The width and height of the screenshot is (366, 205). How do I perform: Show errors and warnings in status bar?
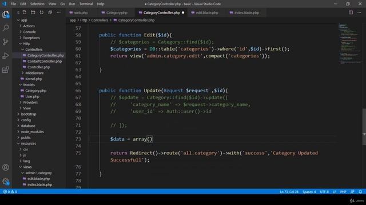coord(10,192)
